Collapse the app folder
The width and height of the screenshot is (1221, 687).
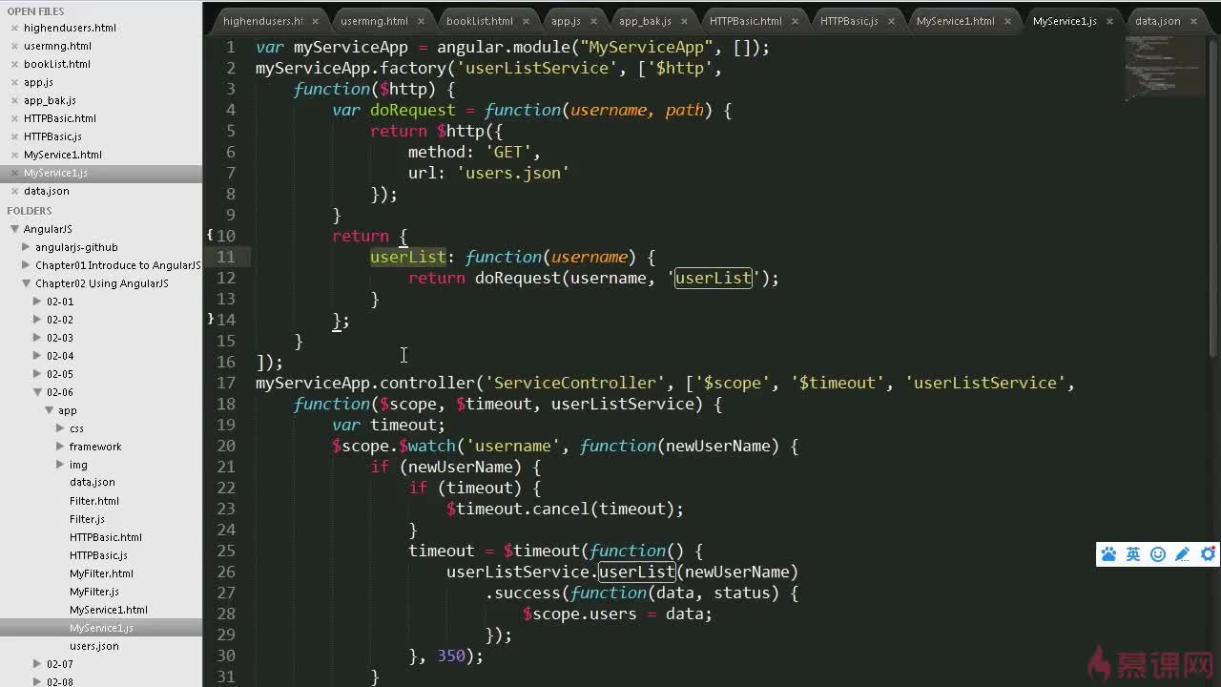coord(50,410)
